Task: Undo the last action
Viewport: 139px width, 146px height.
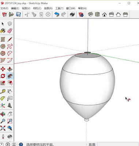Action: tap(57, 15)
